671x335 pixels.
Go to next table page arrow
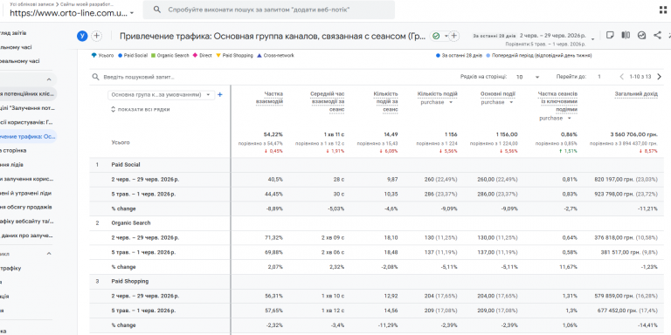pos(659,77)
